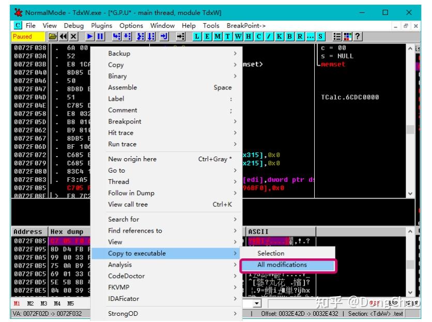Choose Selection from Copy to executable submenu

(x=271, y=253)
